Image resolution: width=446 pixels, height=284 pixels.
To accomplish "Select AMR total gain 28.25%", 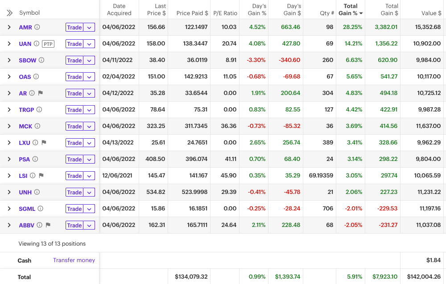I will 353,27.
